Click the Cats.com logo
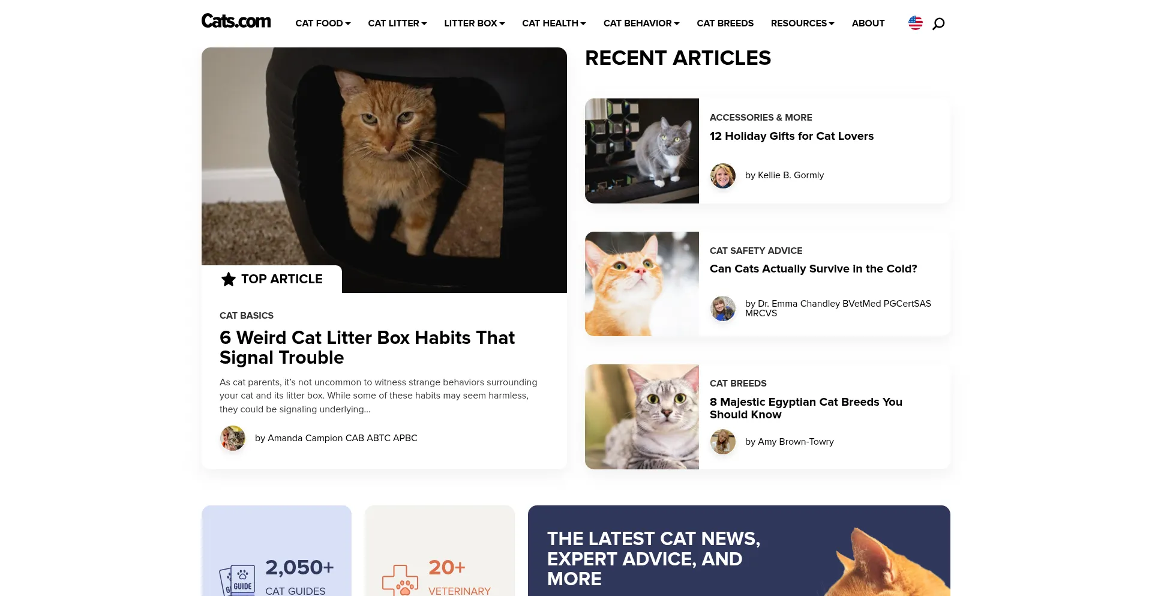Viewport: 1152px width, 596px height. [x=236, y=22]
